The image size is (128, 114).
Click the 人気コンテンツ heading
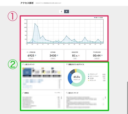(x=29, y=64)
